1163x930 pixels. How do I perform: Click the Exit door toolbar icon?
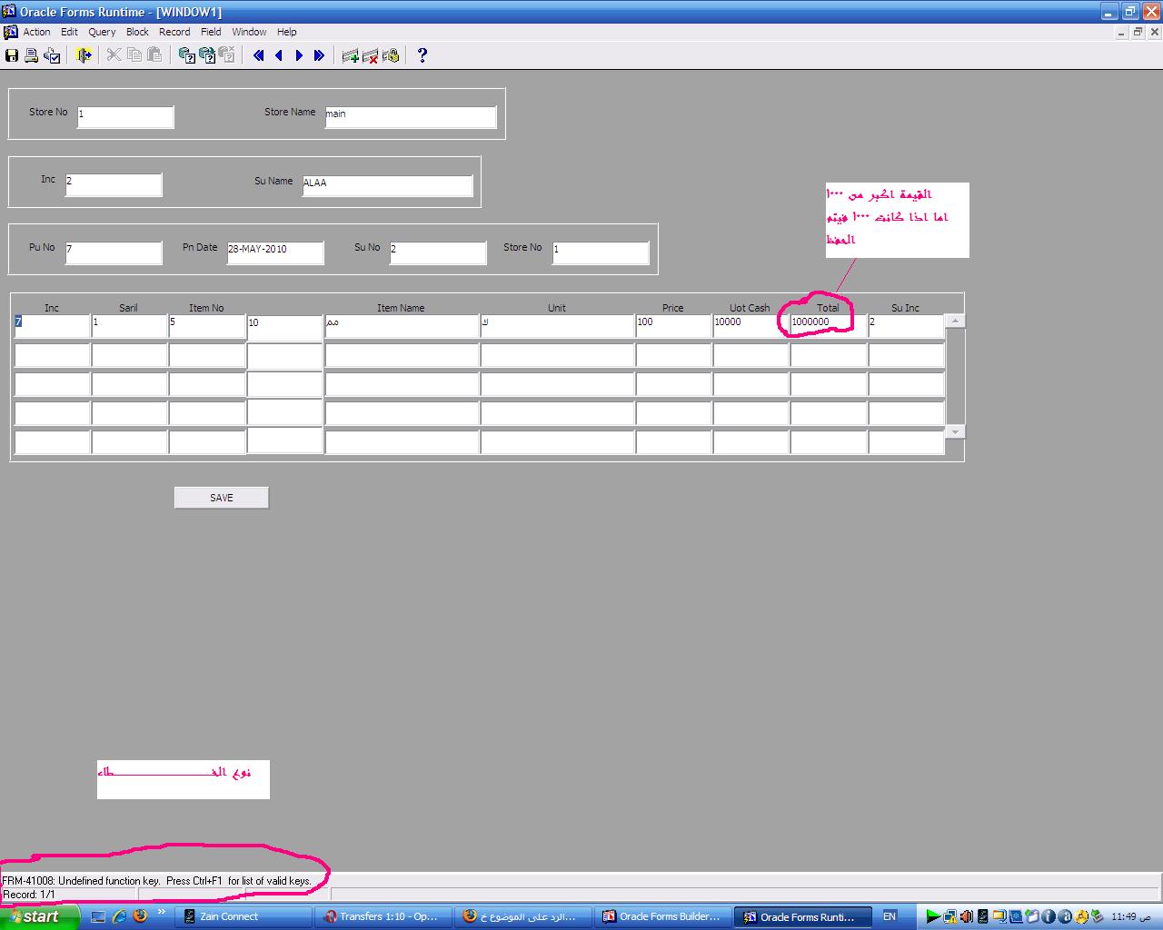tap(84, 55)
